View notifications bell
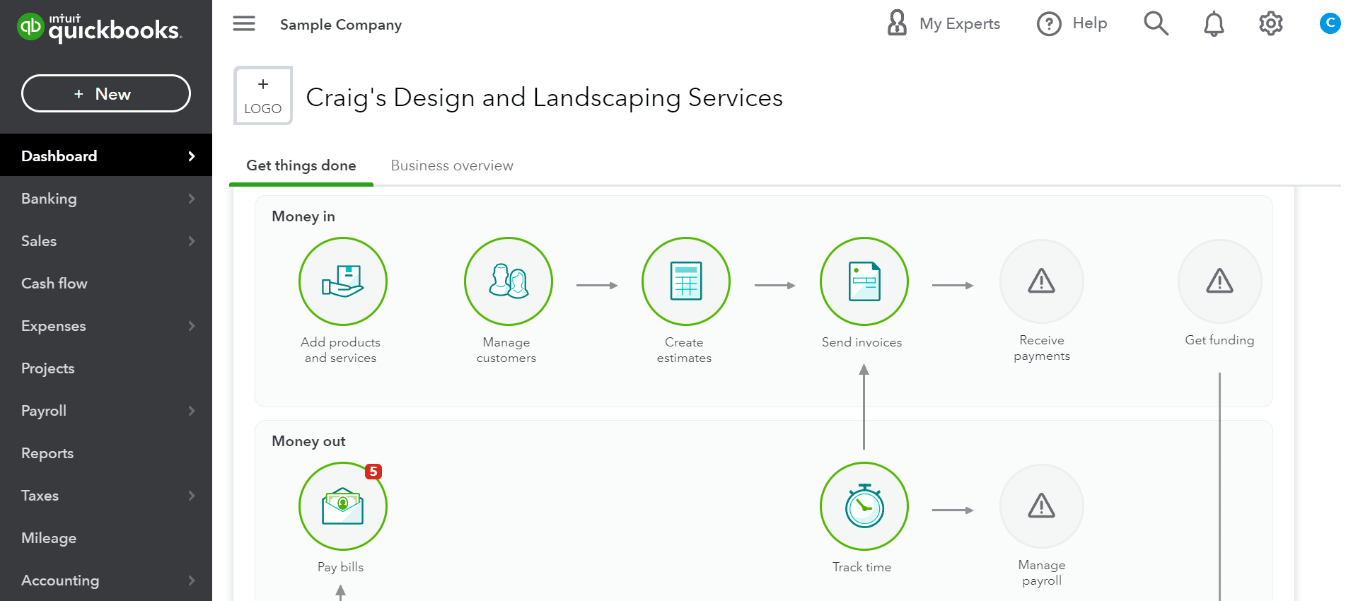Viewport: 1346px width, 601px height. [1214, 23]
